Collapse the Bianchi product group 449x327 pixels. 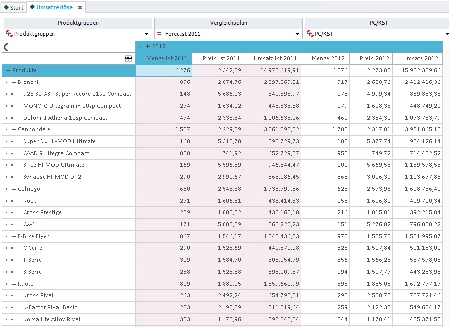tap(14, 82)
